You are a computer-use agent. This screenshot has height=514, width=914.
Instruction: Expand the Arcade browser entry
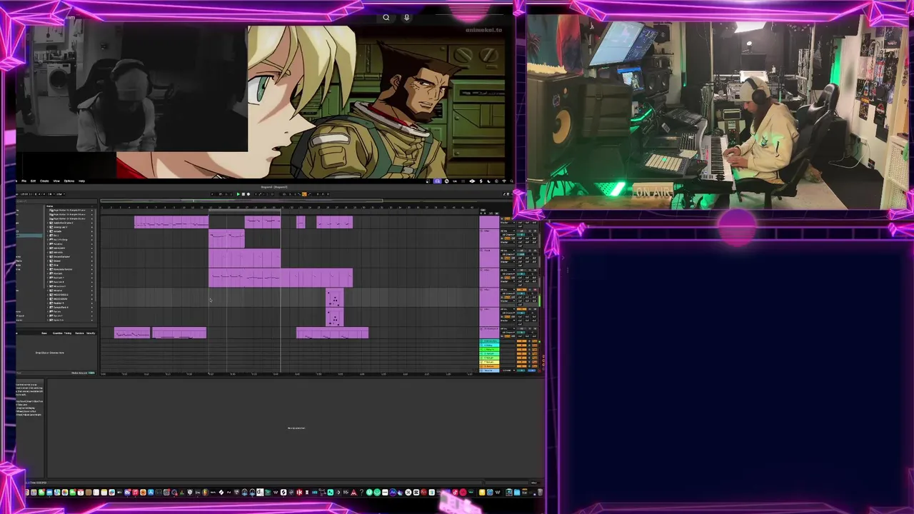tap(47, 231)
